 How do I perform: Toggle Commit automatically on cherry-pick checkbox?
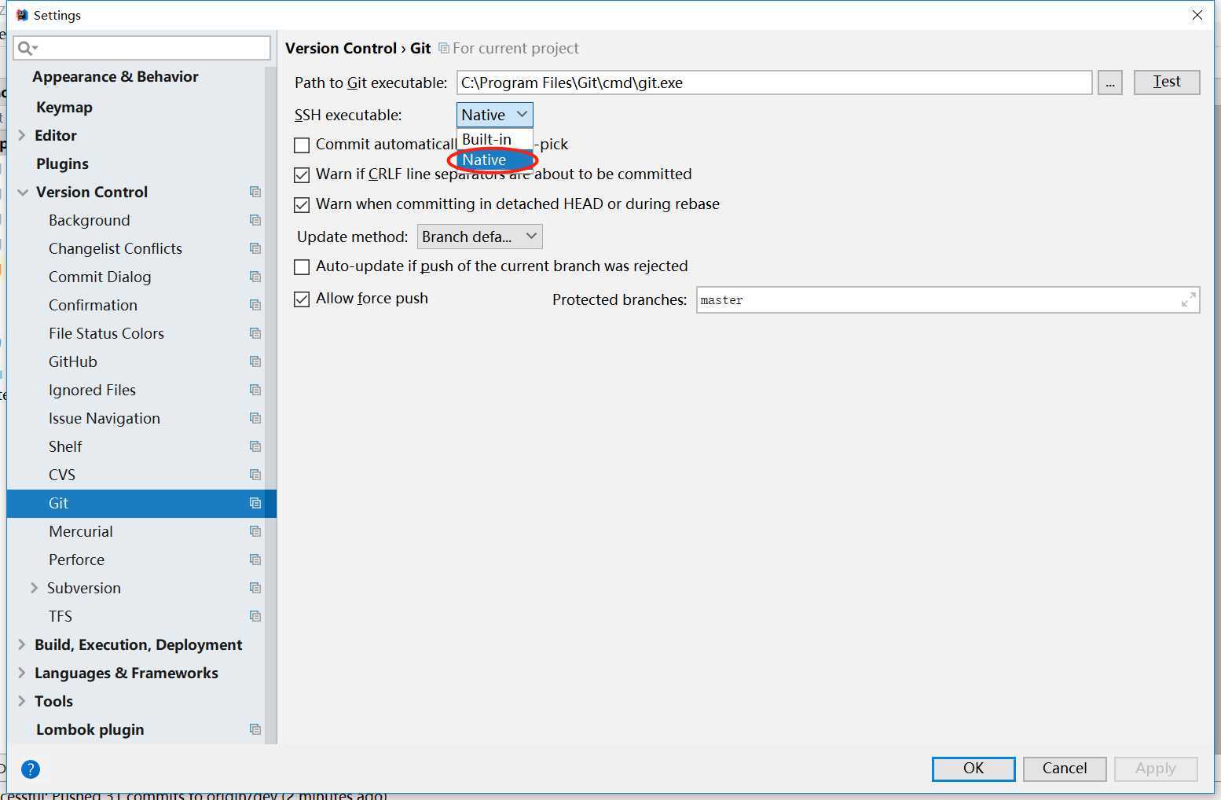tap(302, 145)
